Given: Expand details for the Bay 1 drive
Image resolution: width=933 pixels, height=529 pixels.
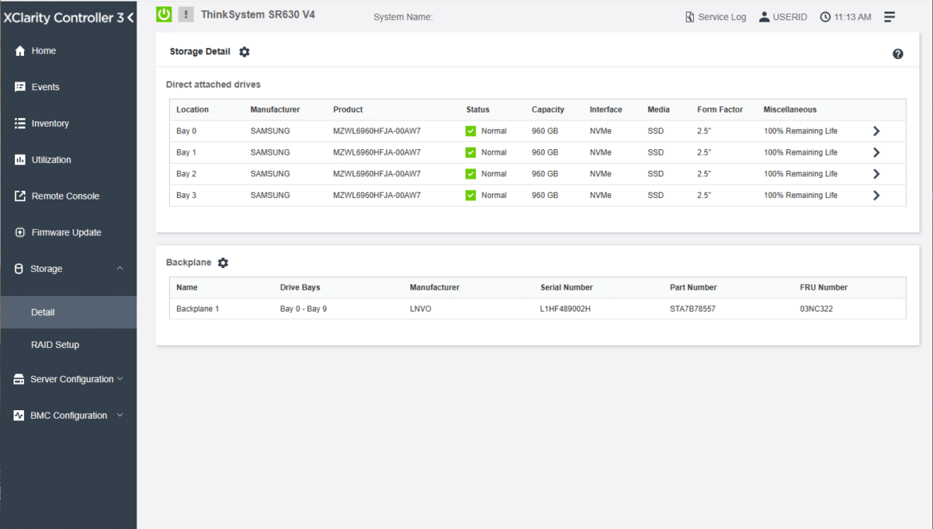Looking at the screenshot, I should 876,152.
